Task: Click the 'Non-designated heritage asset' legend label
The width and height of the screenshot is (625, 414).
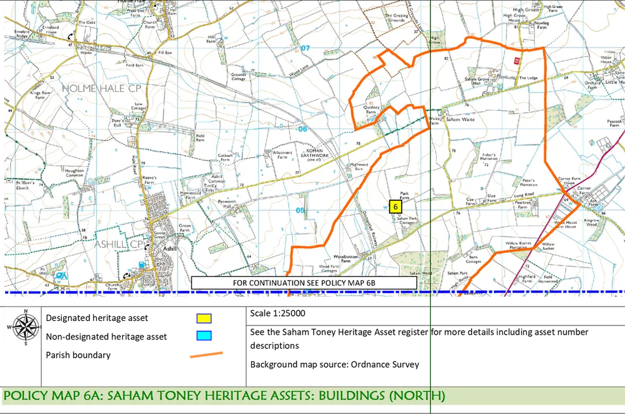Action: click(106, 337)
